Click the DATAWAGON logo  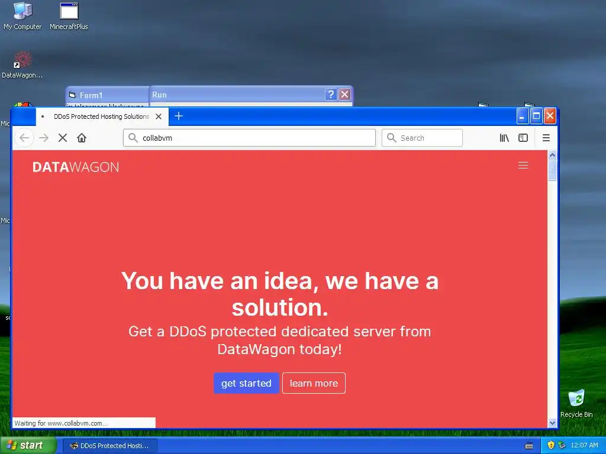tap(76, 167)
